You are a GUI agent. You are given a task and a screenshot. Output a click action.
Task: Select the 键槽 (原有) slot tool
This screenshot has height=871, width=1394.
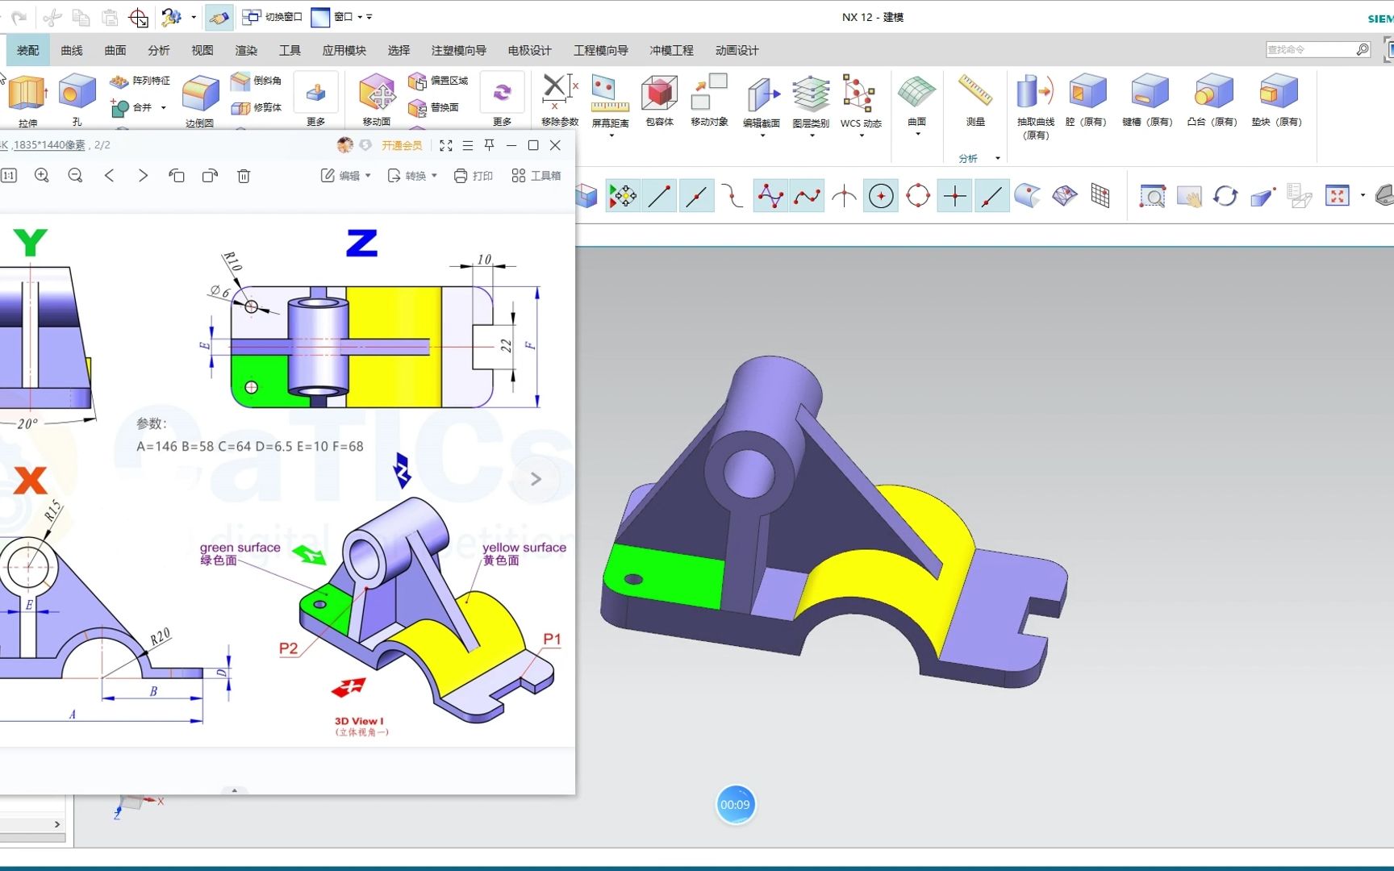1147,99
